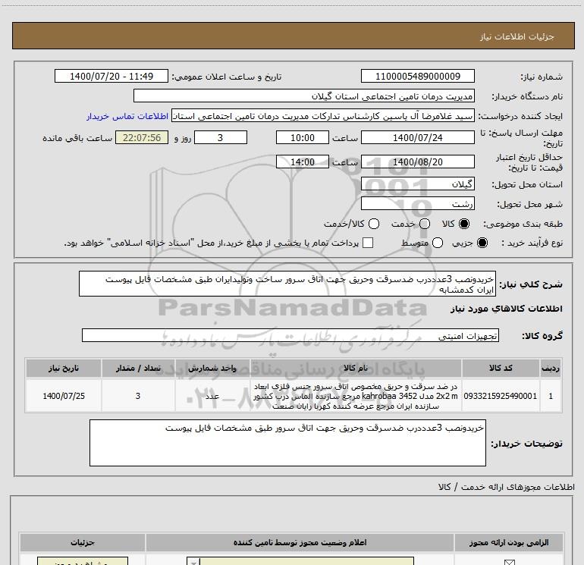
Task: Click the response deadline time 10:00
Action: tap(303, 137)
